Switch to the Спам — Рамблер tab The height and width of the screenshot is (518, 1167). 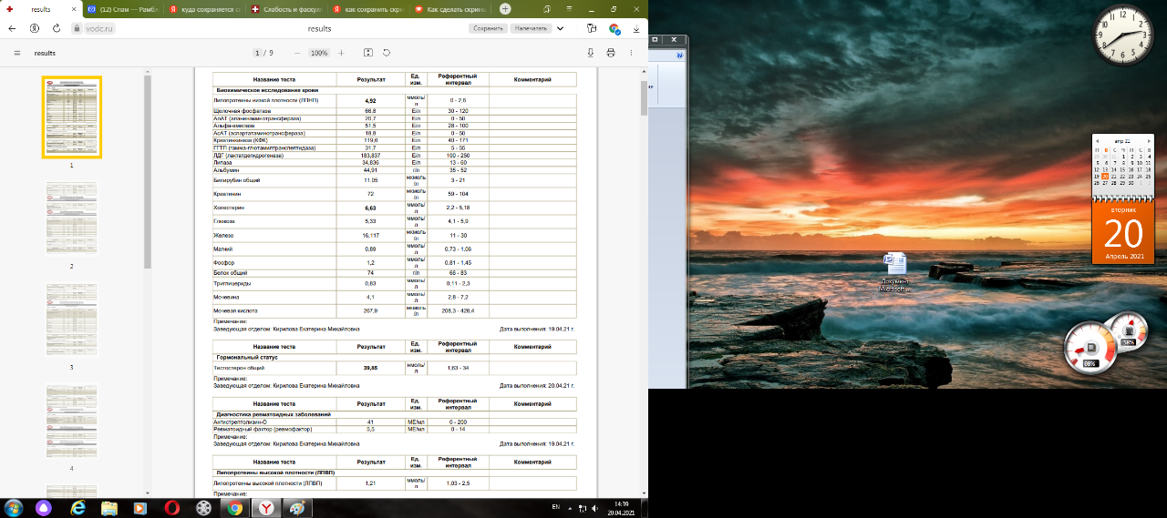click(x=129, y=9)
